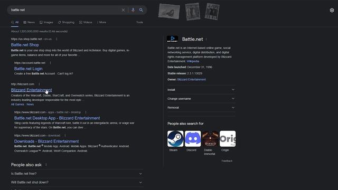Open search Tools

pyautogui.click(x=139, y=22)
